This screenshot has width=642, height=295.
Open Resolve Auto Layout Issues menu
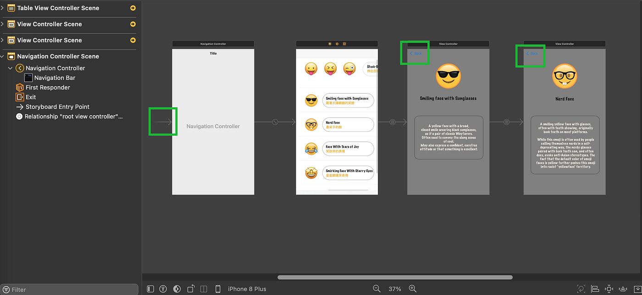tap(623, 289)
